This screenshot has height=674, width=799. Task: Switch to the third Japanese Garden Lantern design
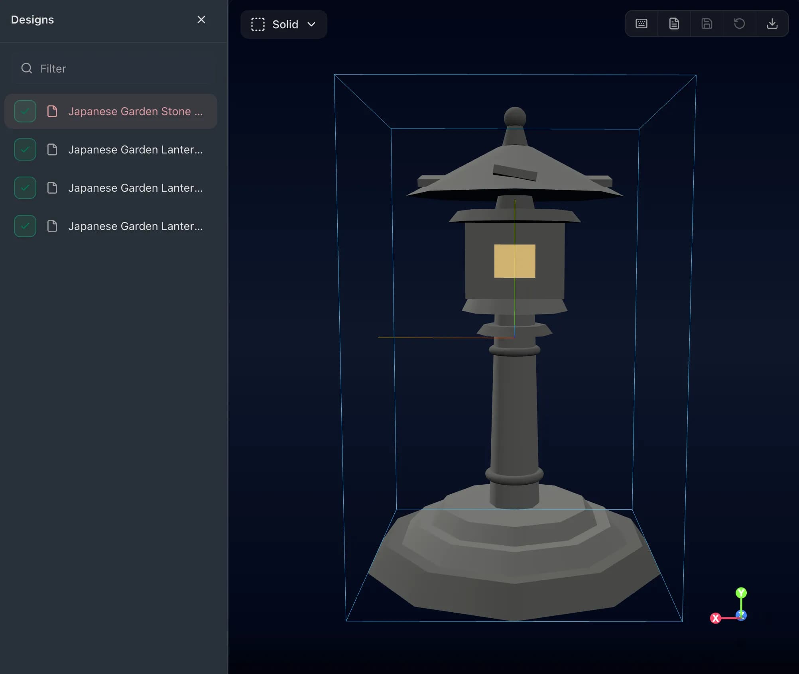pos(136,188)
